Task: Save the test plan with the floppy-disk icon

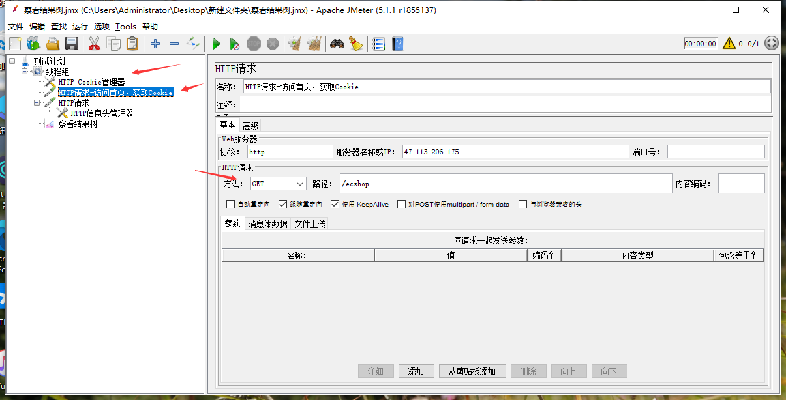Action: coord(72,44)
